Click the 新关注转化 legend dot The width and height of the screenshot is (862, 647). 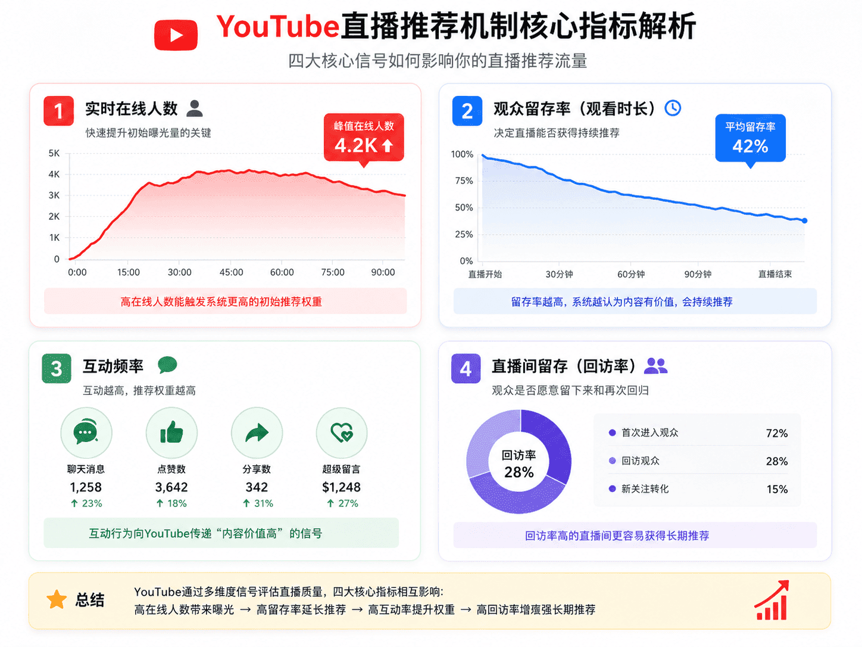pos(612,489)
